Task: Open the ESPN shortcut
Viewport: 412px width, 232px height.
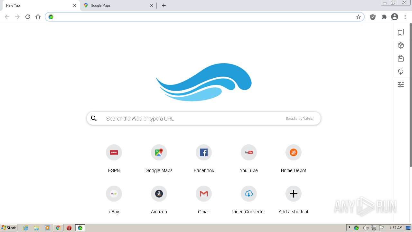Action: 114,152
